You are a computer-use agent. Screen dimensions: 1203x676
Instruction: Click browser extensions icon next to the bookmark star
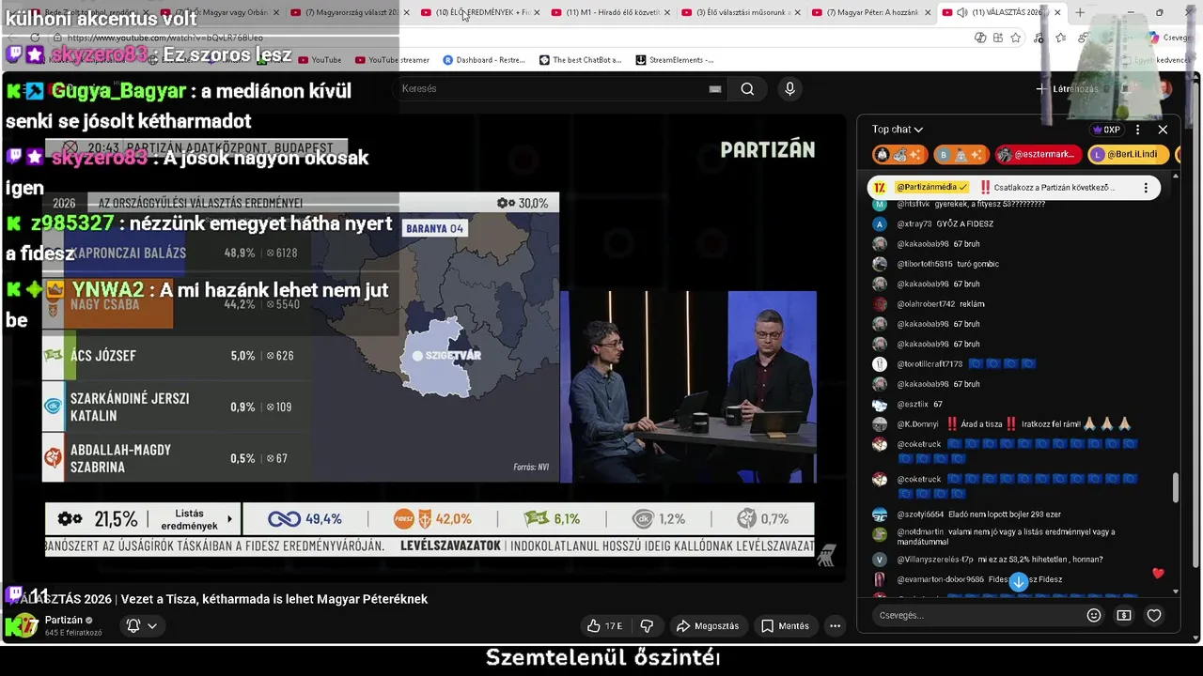tap(997, 38)
